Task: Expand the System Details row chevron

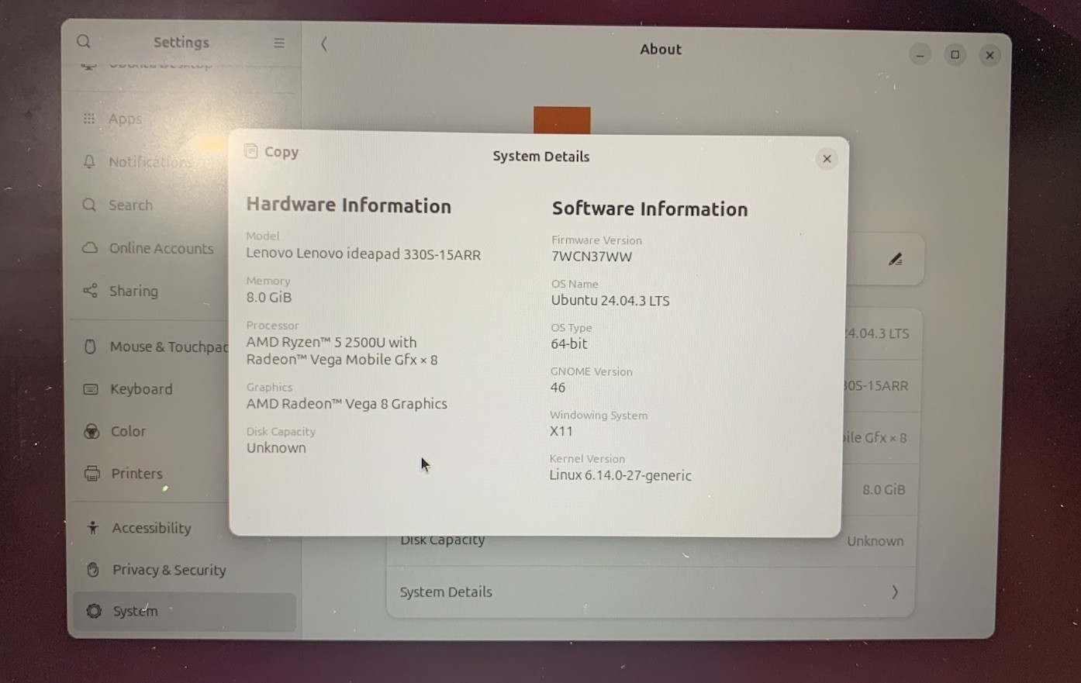Action: click(894, 592)
